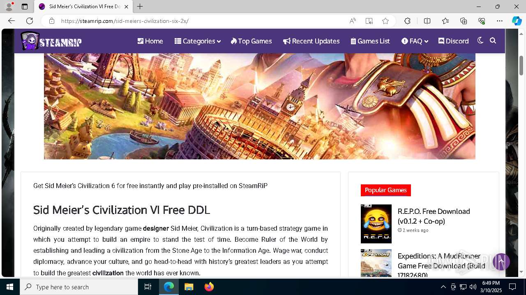Open Firefox in taskbar
Viewport: 526px width, 295px height.
pos(209,287)
